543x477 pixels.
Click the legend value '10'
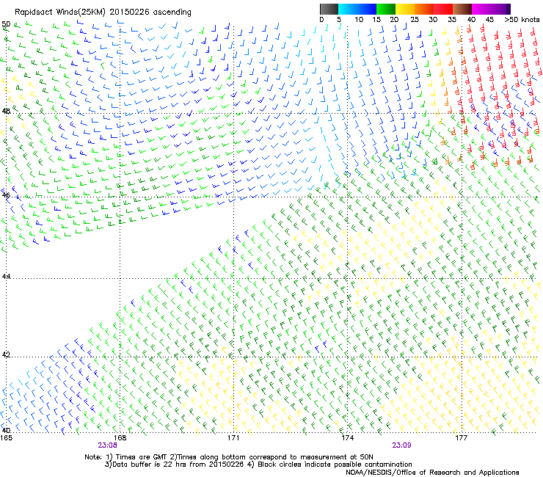(359, 19)
